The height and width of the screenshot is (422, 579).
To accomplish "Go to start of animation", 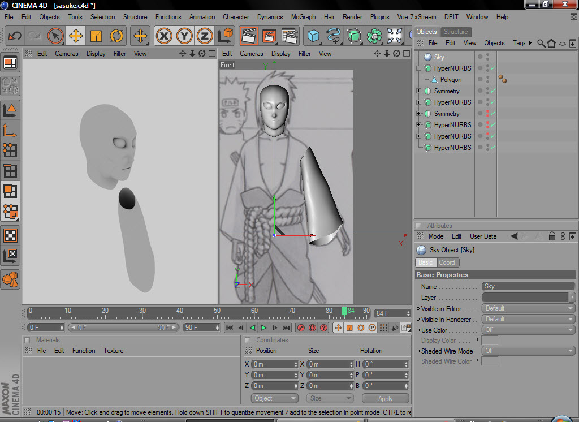I will 230,328.
